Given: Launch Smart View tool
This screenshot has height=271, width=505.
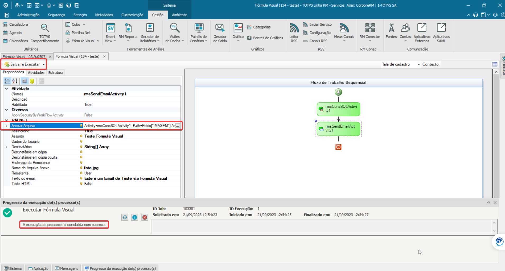Looking at the screenshot, I should tap(111, 33).
